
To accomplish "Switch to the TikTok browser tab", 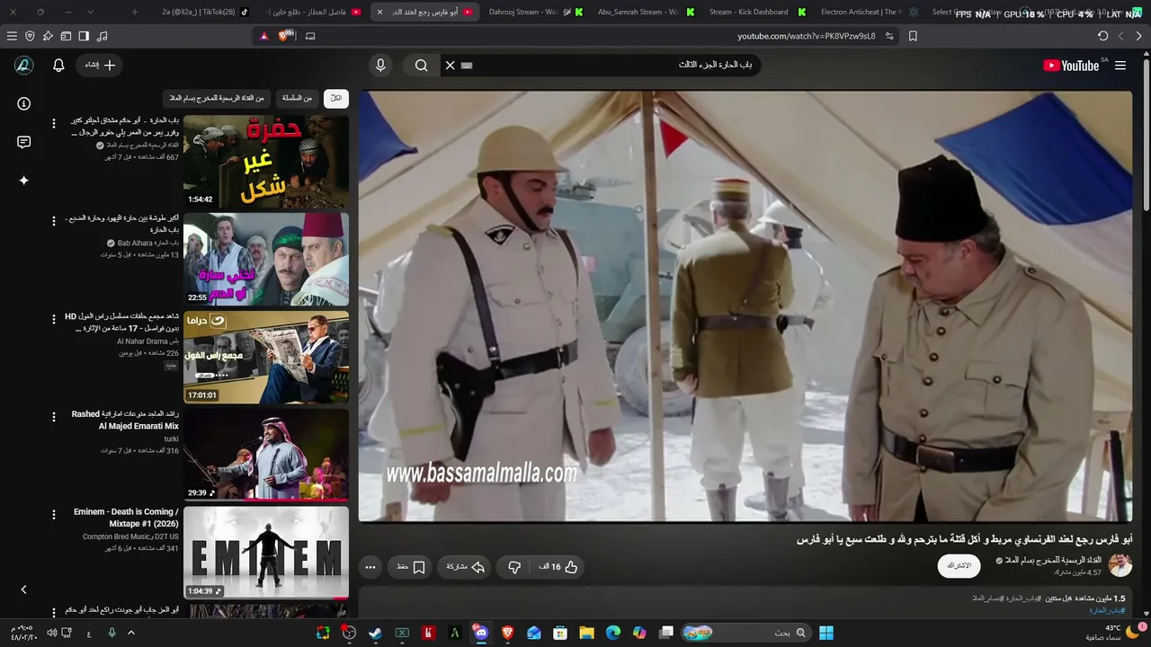I will tap(205, 12).
